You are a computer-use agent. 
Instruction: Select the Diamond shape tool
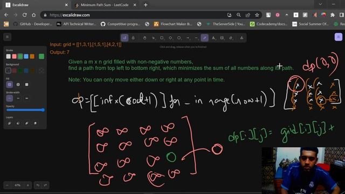[x=170, y=38]
